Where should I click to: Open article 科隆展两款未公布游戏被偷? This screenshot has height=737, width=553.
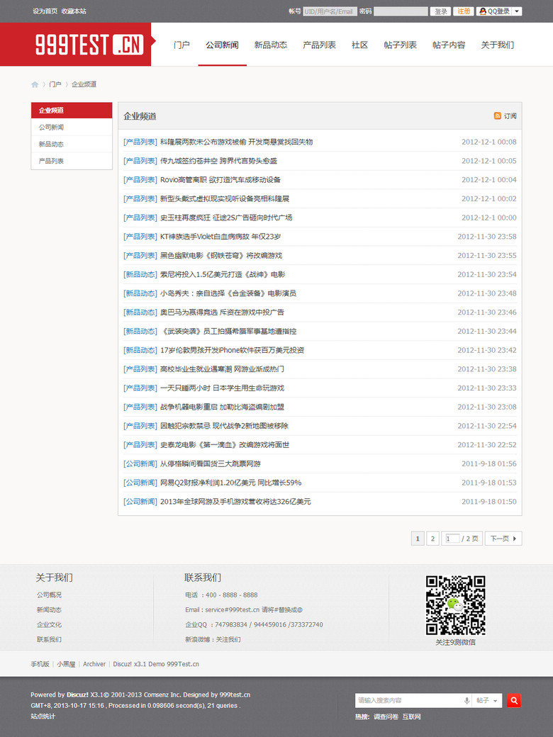click(236, 142)
